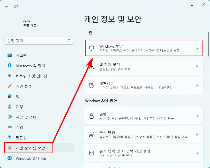The height and width of the screenshot is (168, 210).
Task: Click the search magnifier icon
Action: click(69, 41)
